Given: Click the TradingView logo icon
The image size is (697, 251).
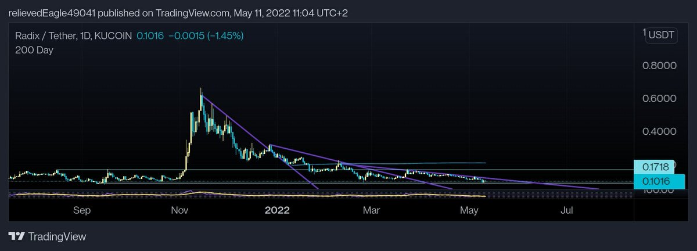Looking at the screenshot, I should coord(17,236).
